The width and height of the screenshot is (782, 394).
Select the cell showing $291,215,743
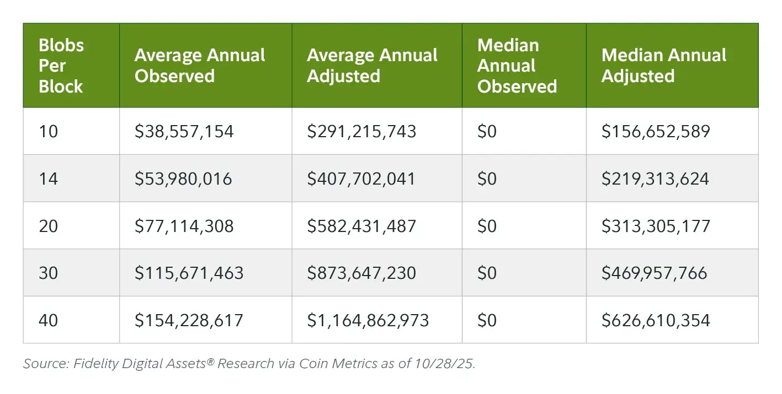[x=361, y=132]
